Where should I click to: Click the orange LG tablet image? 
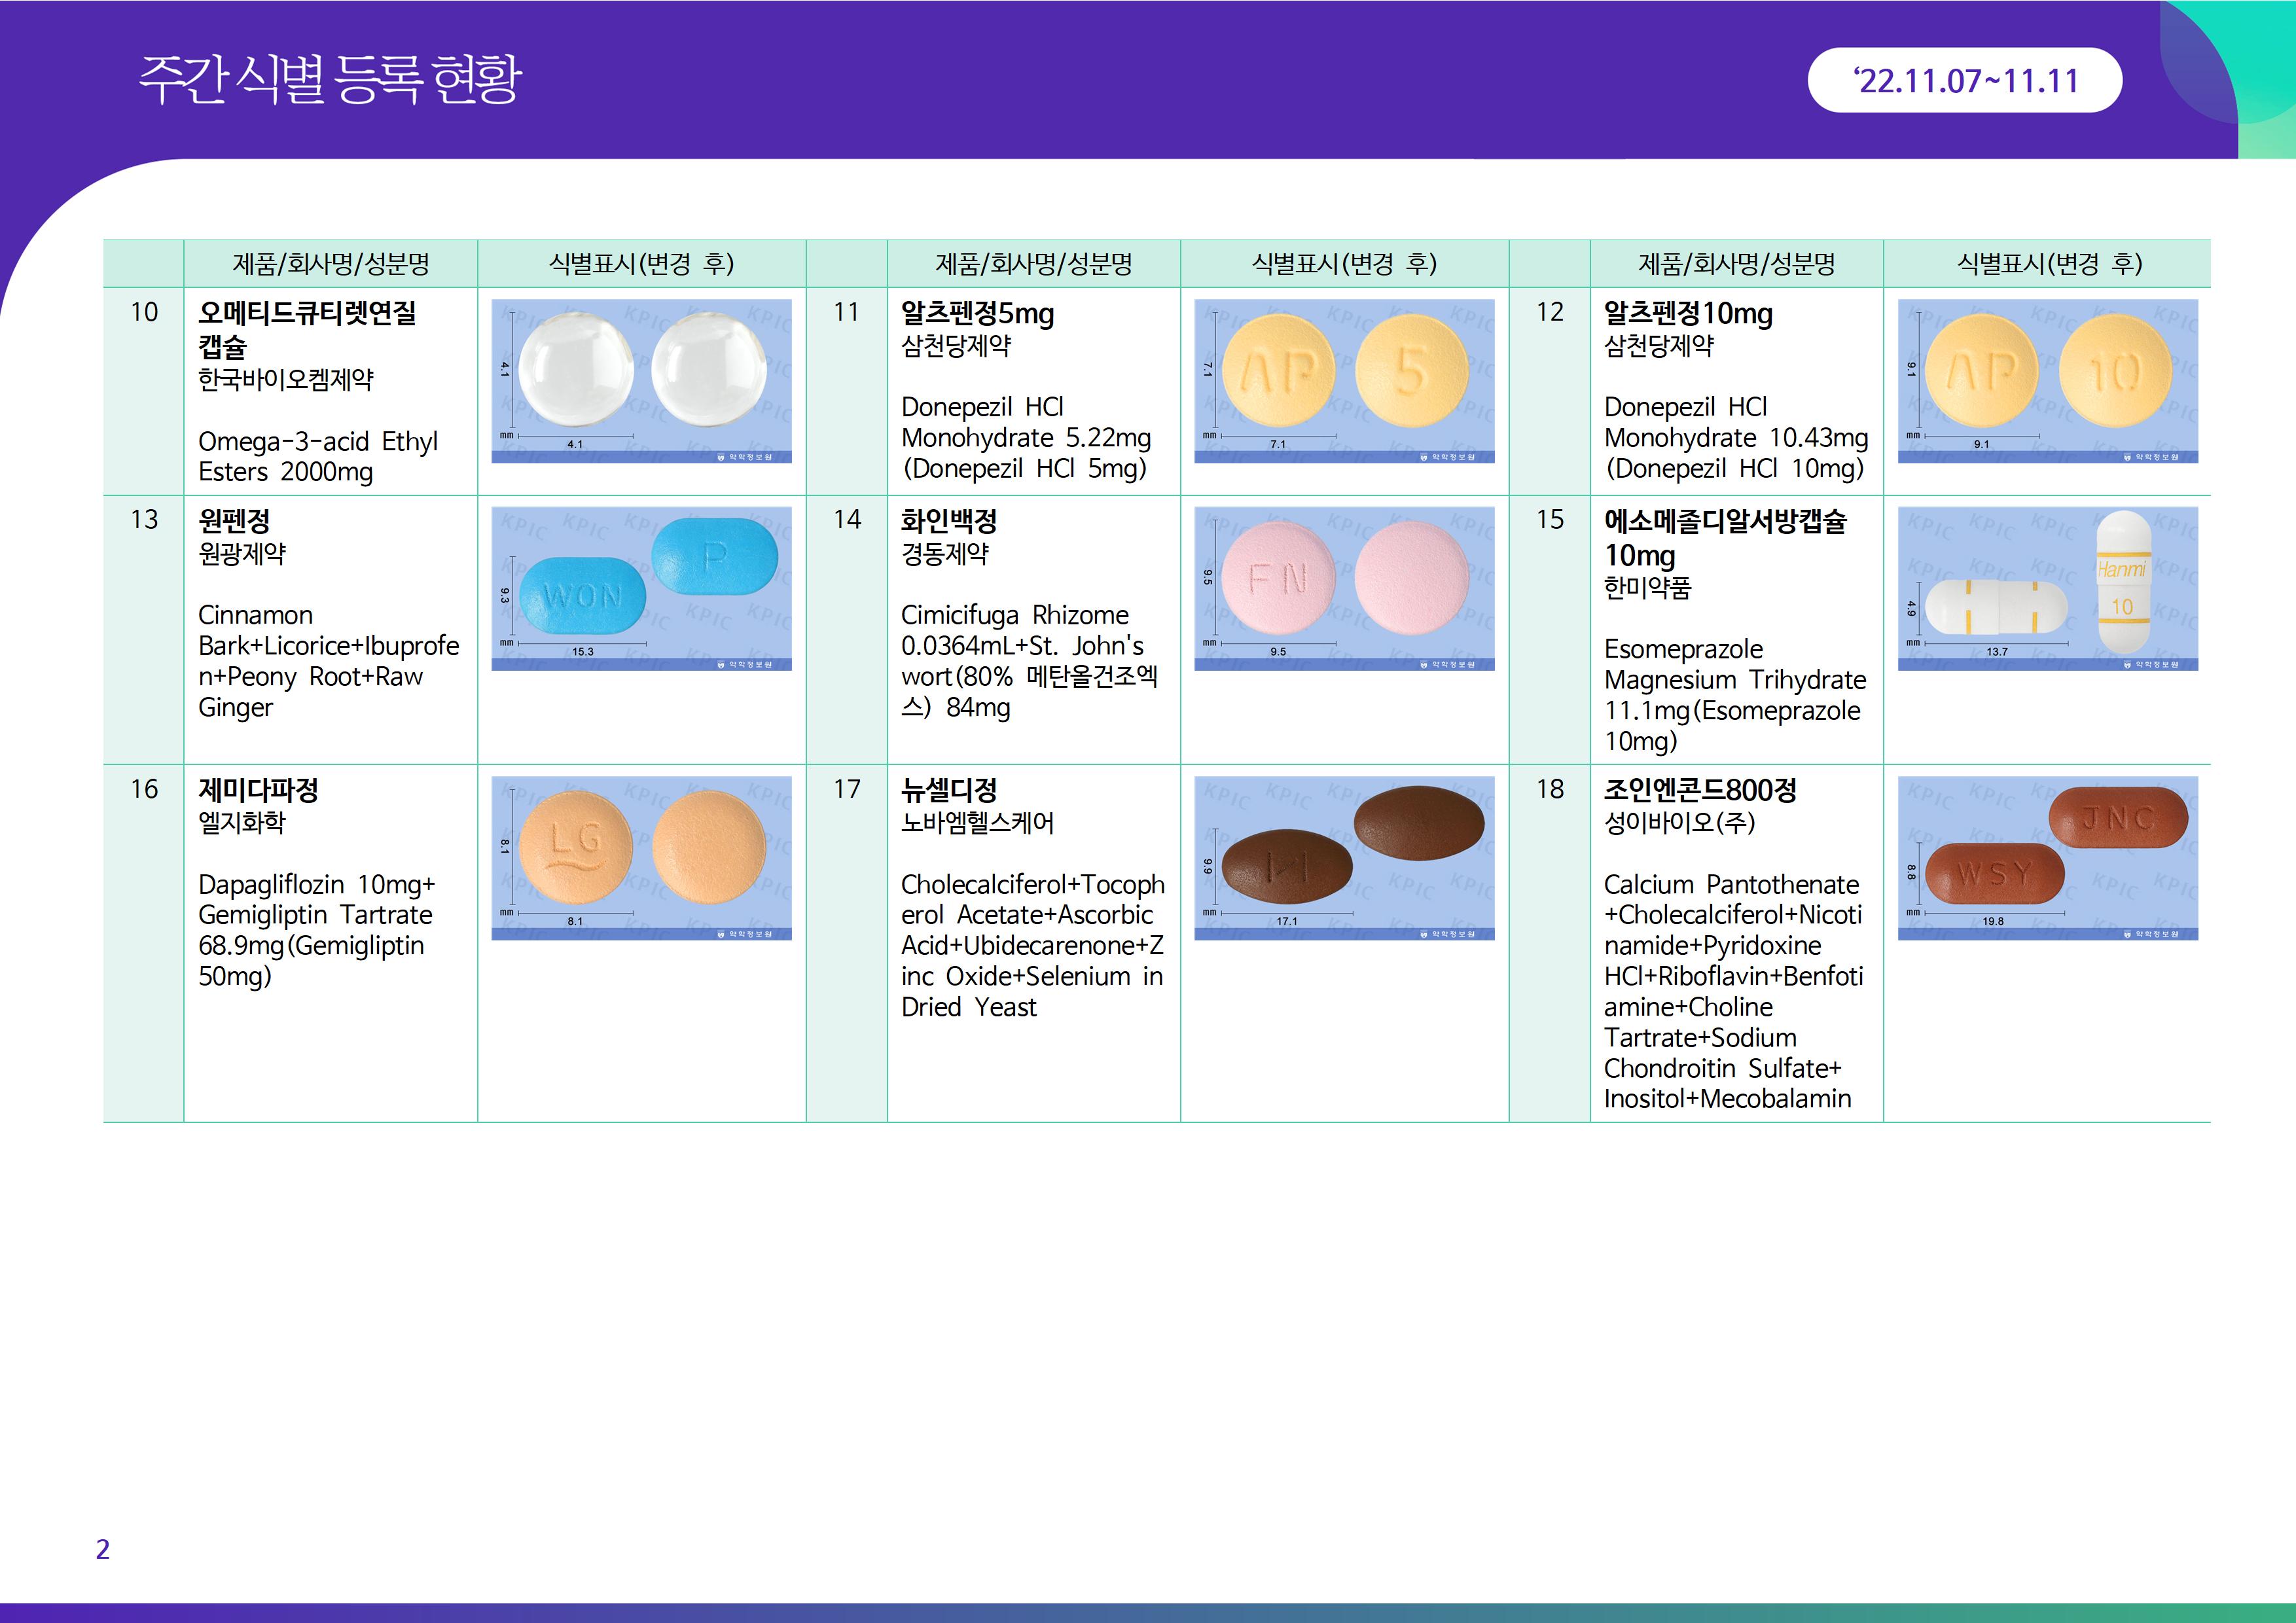tap(641, 857)
